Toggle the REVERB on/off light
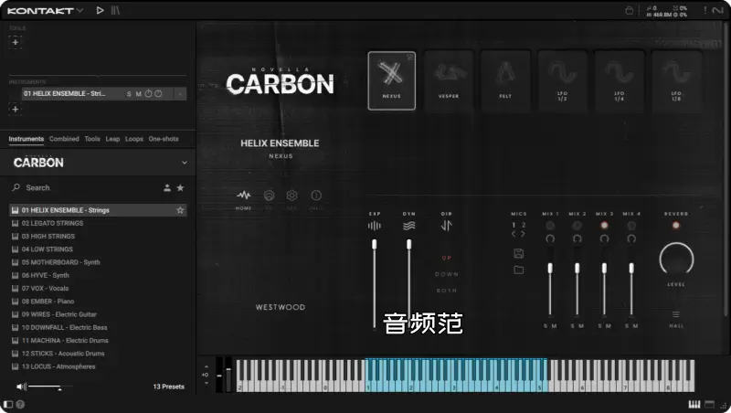Image resolution: width=731 pixels, height=413 pixels. pyautogui.click(x=676, y=225)
